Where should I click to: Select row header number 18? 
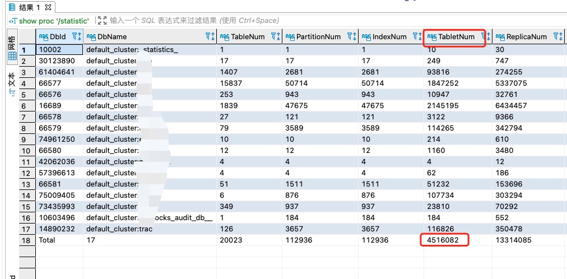click(27, 240)
